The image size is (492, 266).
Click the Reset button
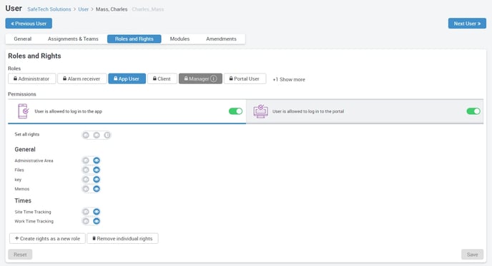tap(20, 255)
